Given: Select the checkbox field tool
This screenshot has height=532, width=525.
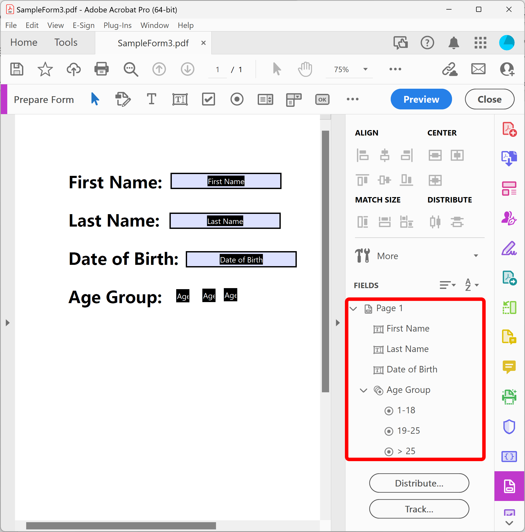Looking at the screenshot, I should pos(209,99).
